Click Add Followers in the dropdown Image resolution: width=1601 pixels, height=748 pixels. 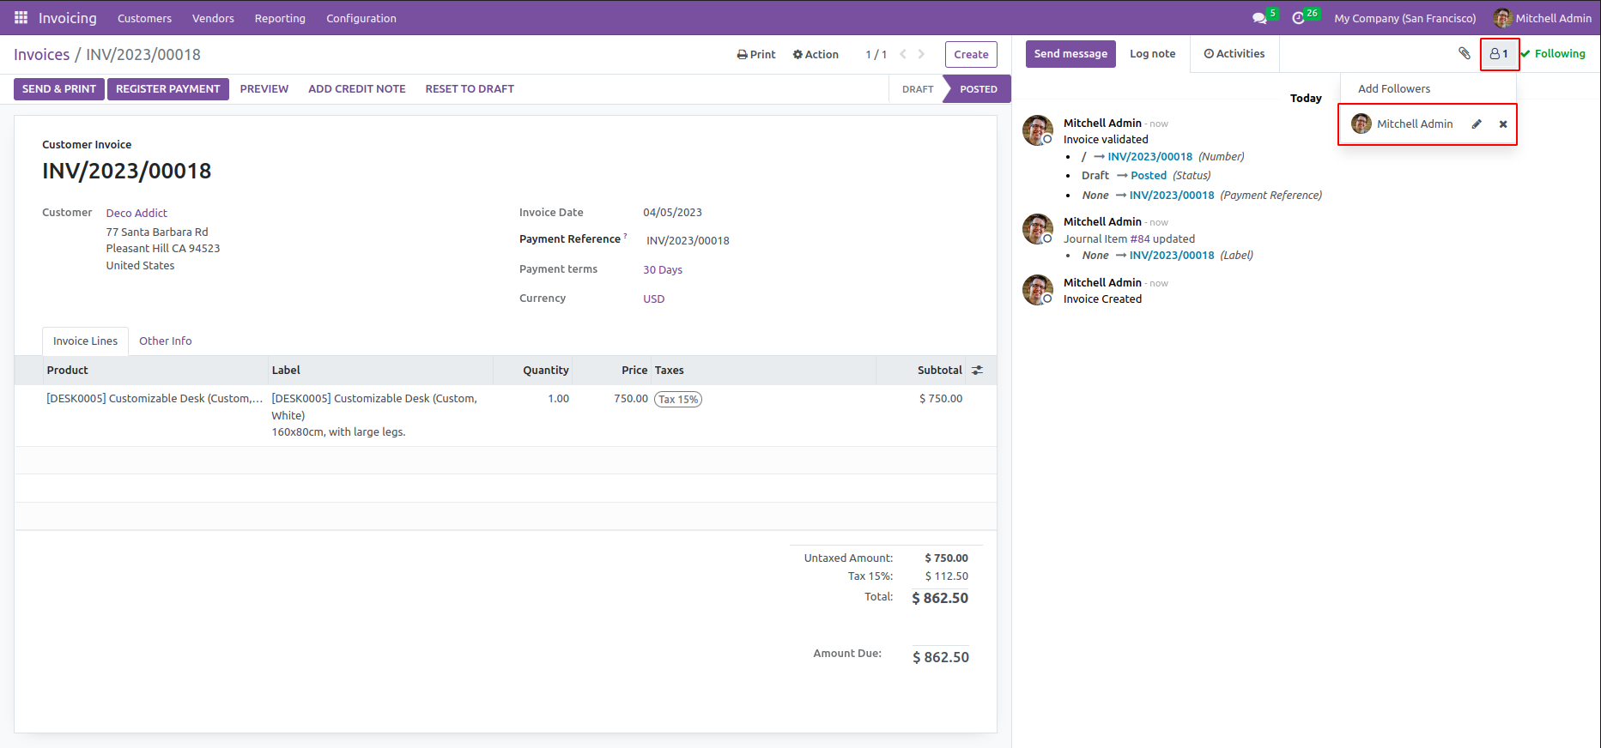pyautogui.click(x=1394, y=89)
